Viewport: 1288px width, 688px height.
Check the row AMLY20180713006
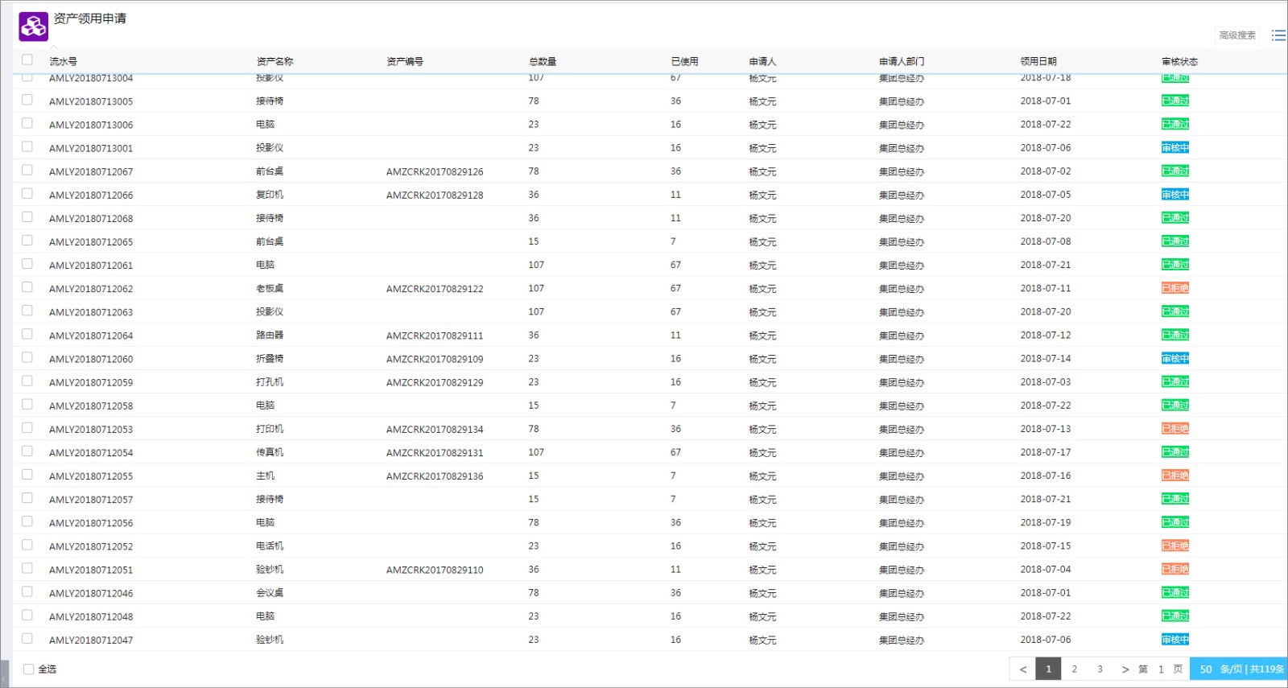point(27,123)
